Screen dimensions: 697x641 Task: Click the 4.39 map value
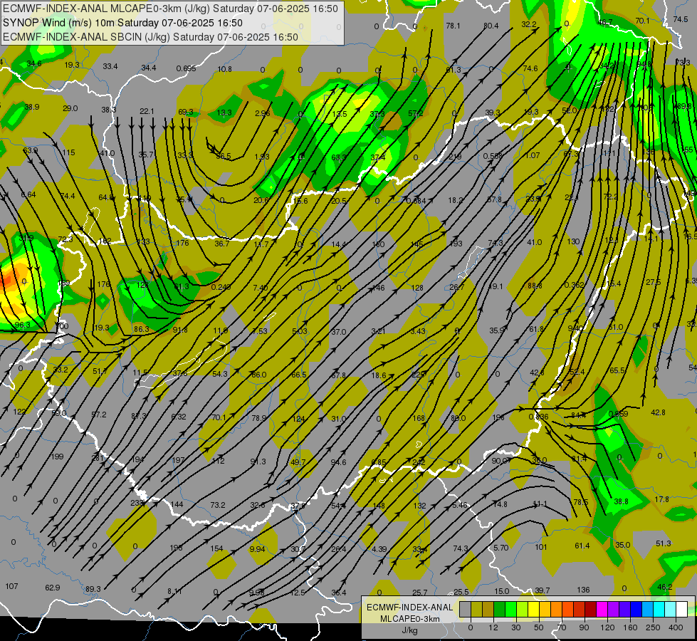pyautogui.click(x=379, y=549)
